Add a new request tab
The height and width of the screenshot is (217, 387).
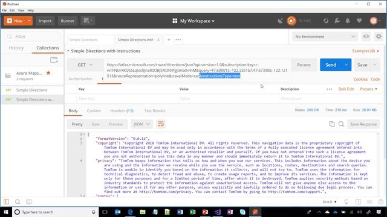coord(169,40)
